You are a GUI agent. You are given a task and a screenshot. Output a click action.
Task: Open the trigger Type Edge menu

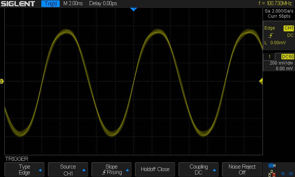point(24,170)
